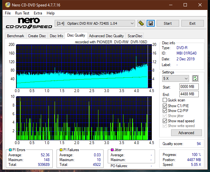Click PI Errors total 939689

coord(44,165)
